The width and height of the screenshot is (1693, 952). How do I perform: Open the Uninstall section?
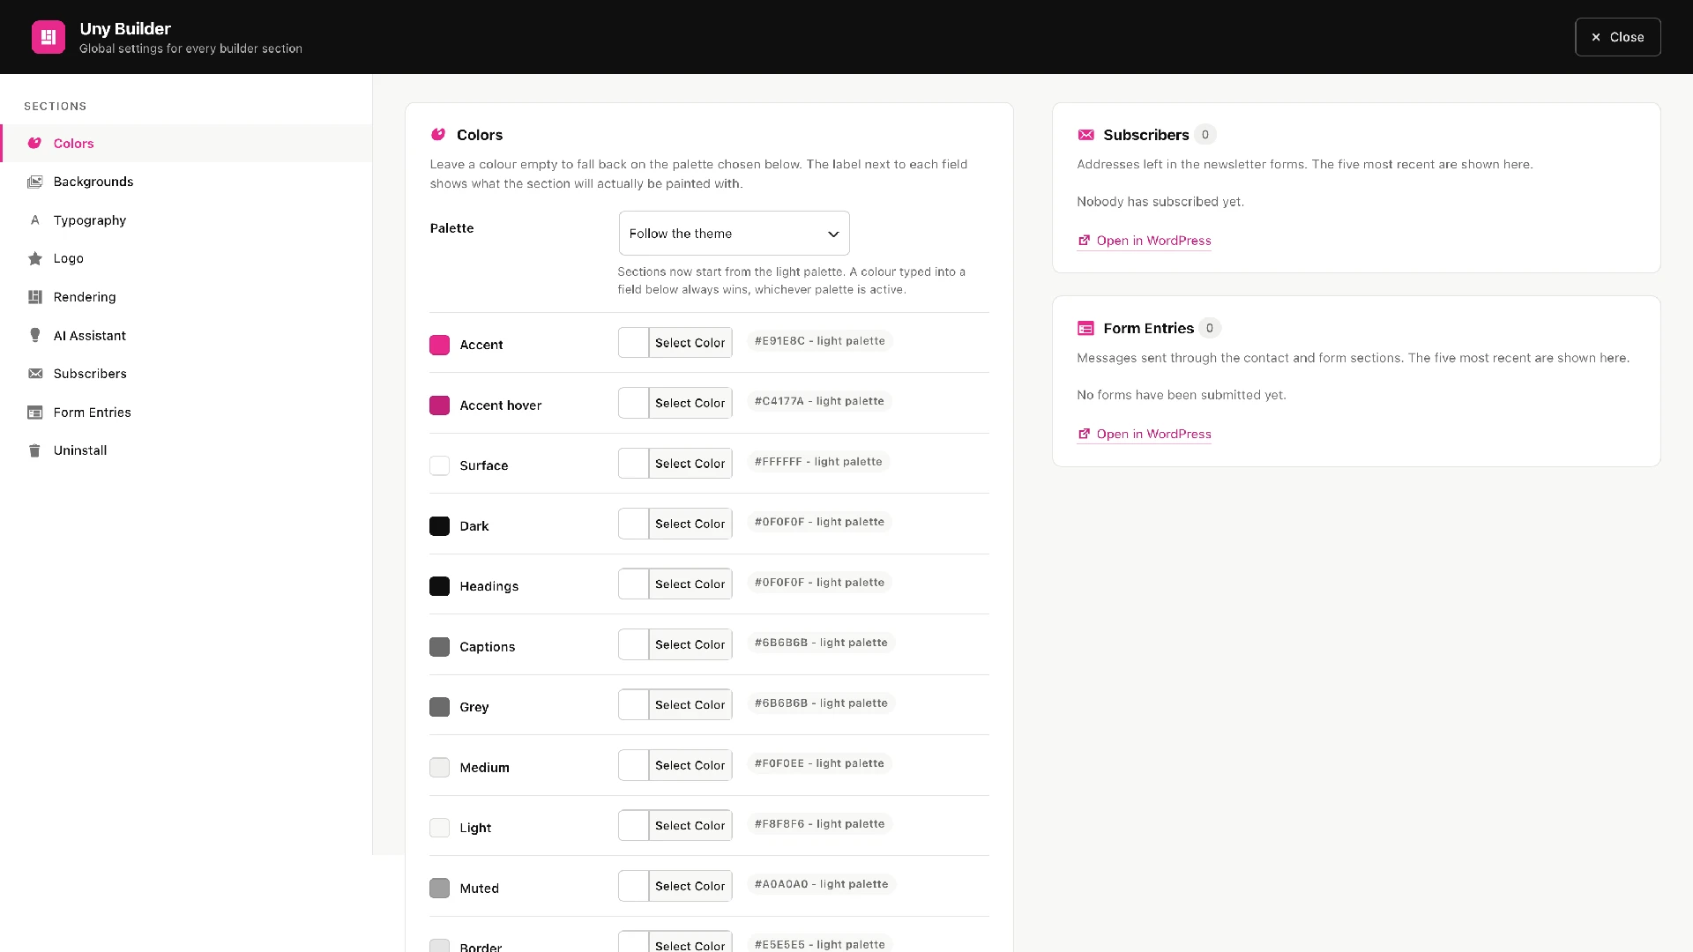[x=186, y=450]
